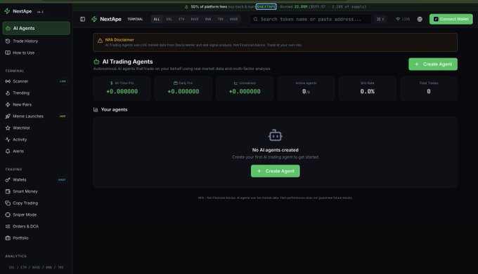Click the NextApe logo in the sidebar
The image size is (478, 274).
click(x=18, y=11)
